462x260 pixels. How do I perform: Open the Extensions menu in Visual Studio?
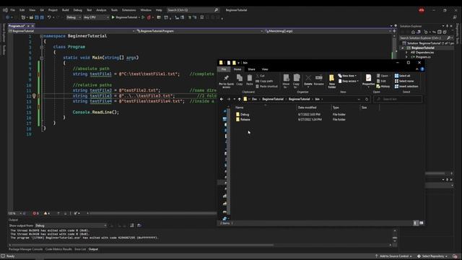(x=129, y=10)
